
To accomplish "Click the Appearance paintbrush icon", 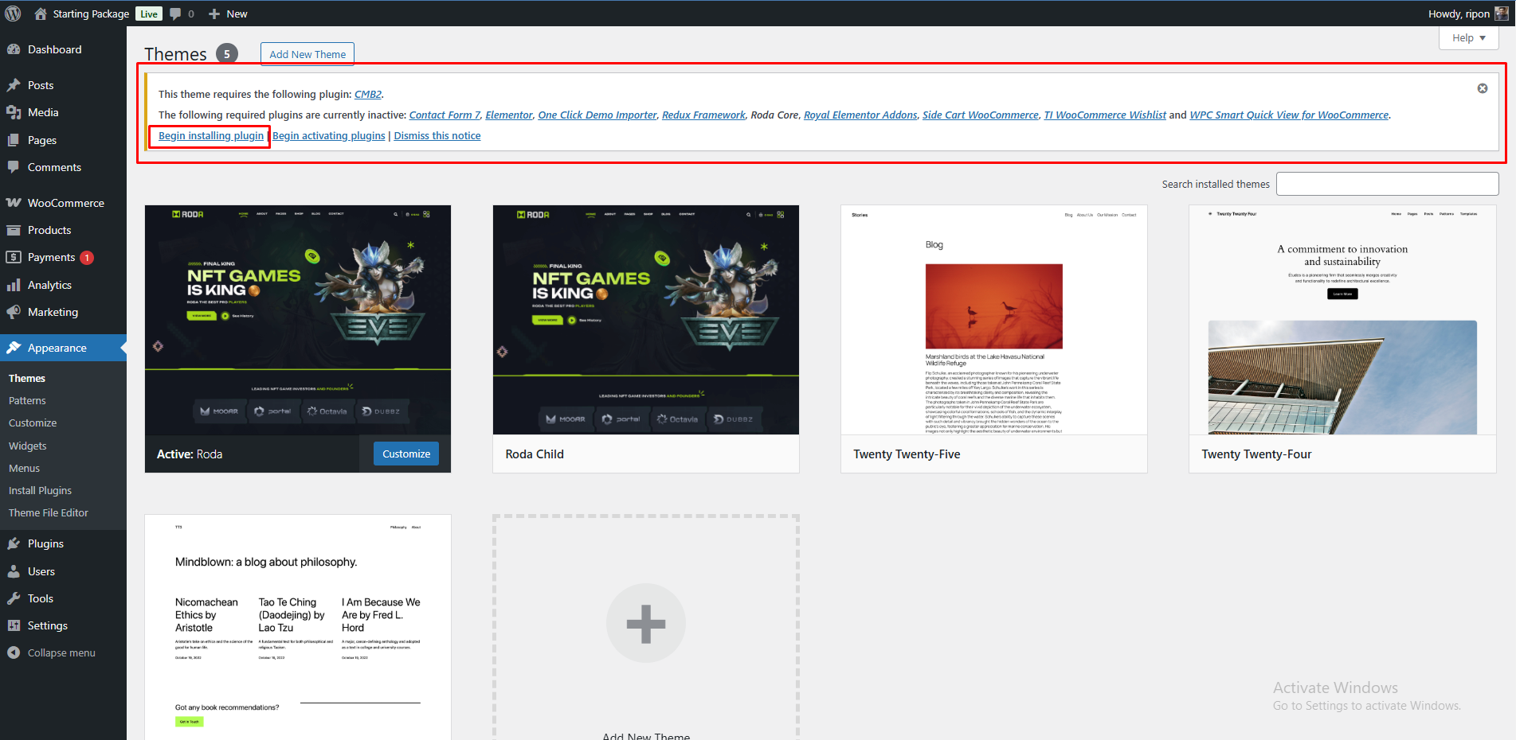I will (14, 348).
